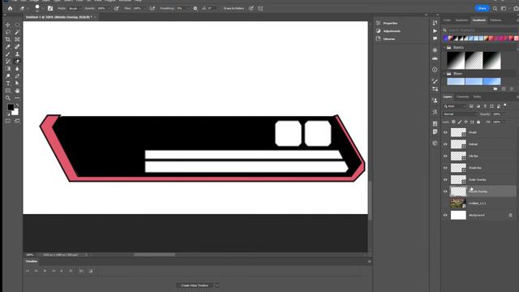Screen dimensions: 519x292
Task: Select the Frame tool
Action: pyautogui.click(x=17, y=40)
